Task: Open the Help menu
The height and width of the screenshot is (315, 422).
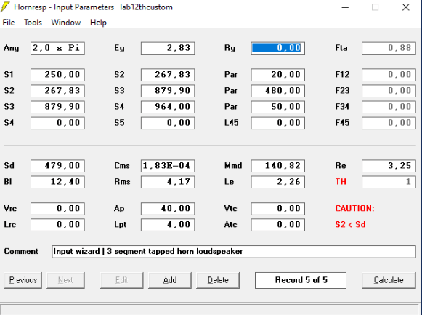Action: pos(98,23)
